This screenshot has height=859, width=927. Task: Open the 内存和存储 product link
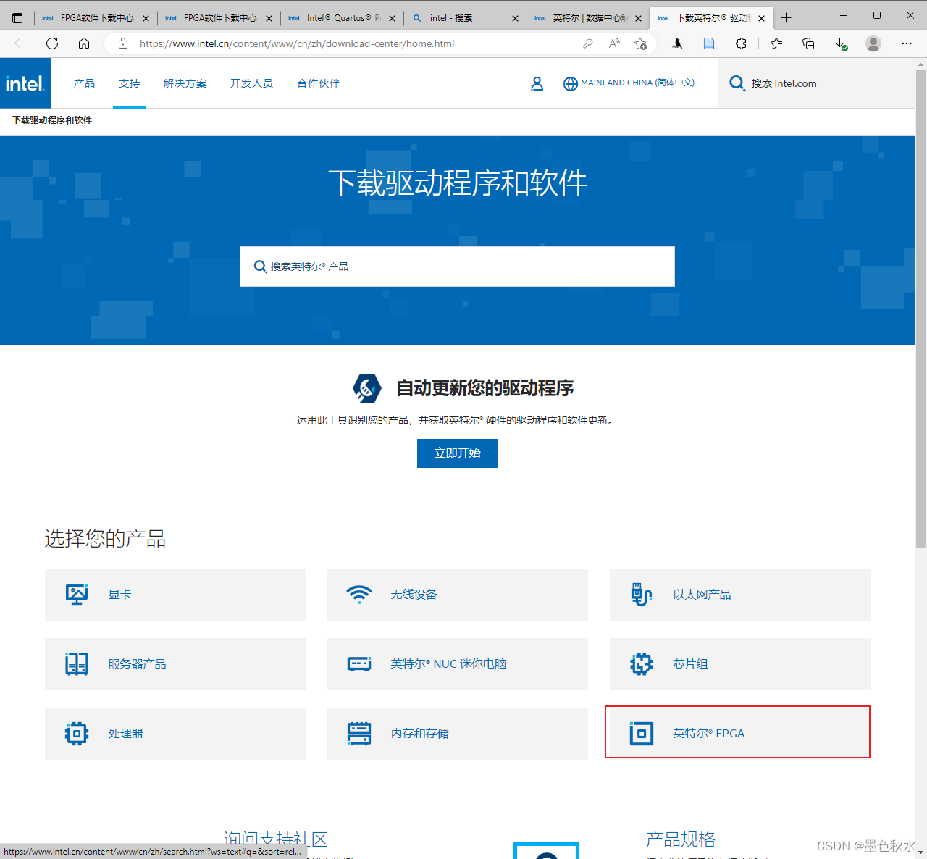pos(458,734)
